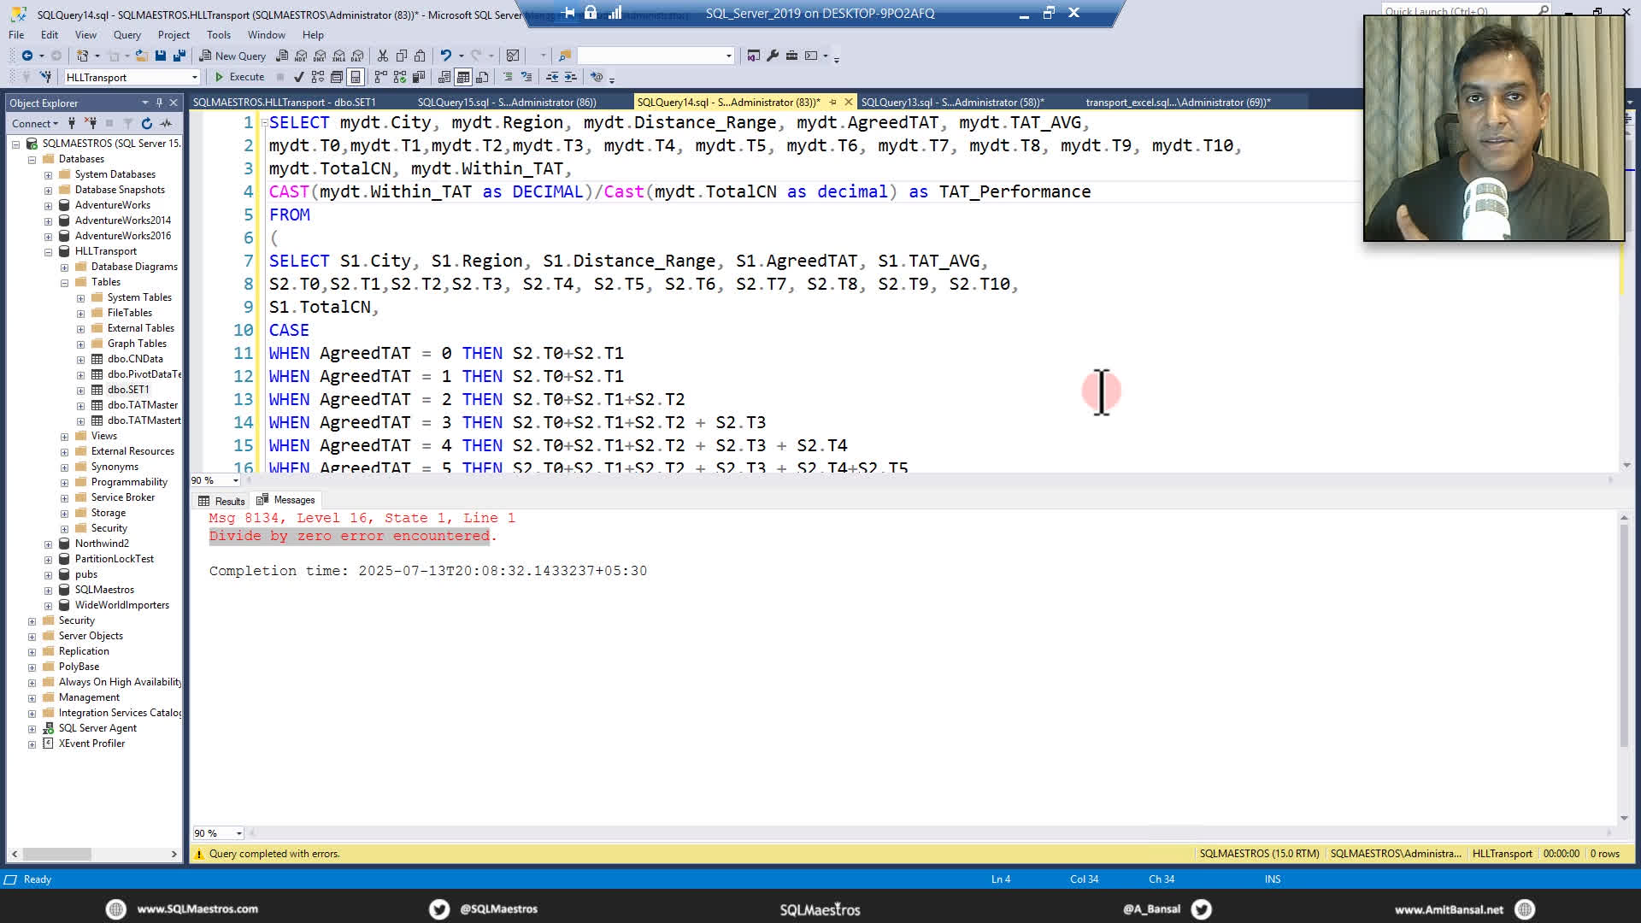Click the Execute button
Viewport: 1641px width, 923px height.
click(x=239, y=77)
